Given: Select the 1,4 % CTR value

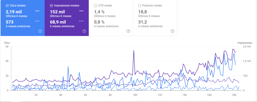Looking at the screenshot, I should (99, 12).
